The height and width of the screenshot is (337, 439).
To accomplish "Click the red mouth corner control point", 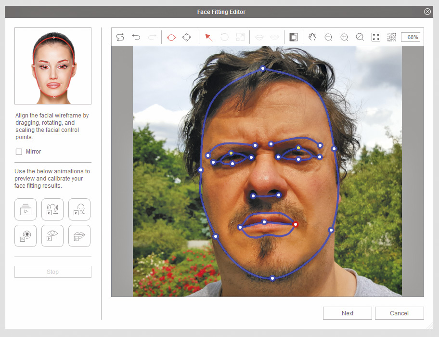I will [296, 224].
